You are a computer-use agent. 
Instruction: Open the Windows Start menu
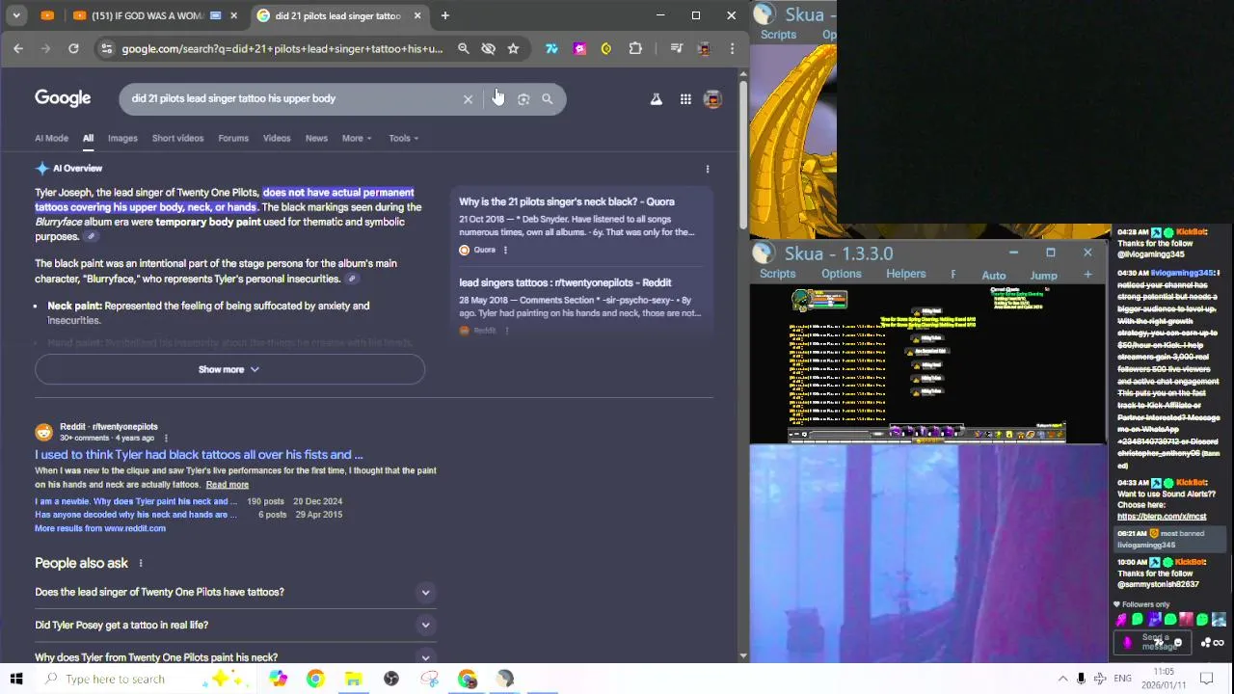(16, 679)
